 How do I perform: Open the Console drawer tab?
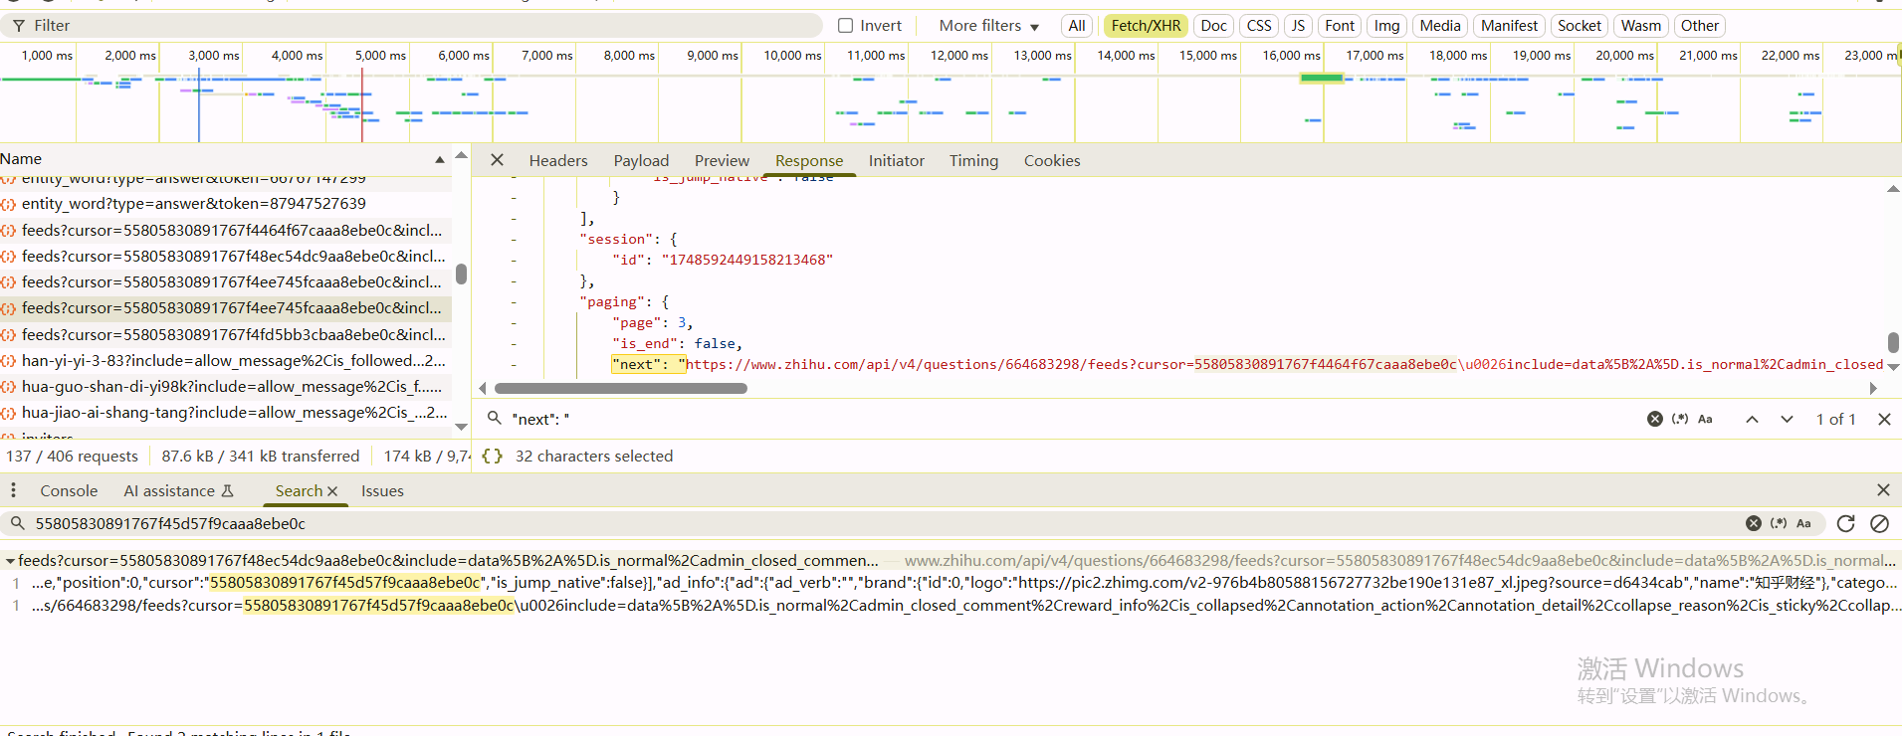tap(69, 490)
